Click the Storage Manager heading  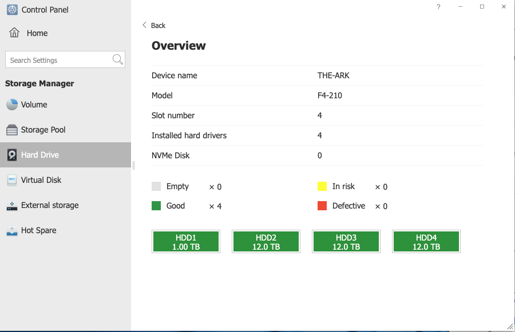pyautogui.click(x=39, y=83)
